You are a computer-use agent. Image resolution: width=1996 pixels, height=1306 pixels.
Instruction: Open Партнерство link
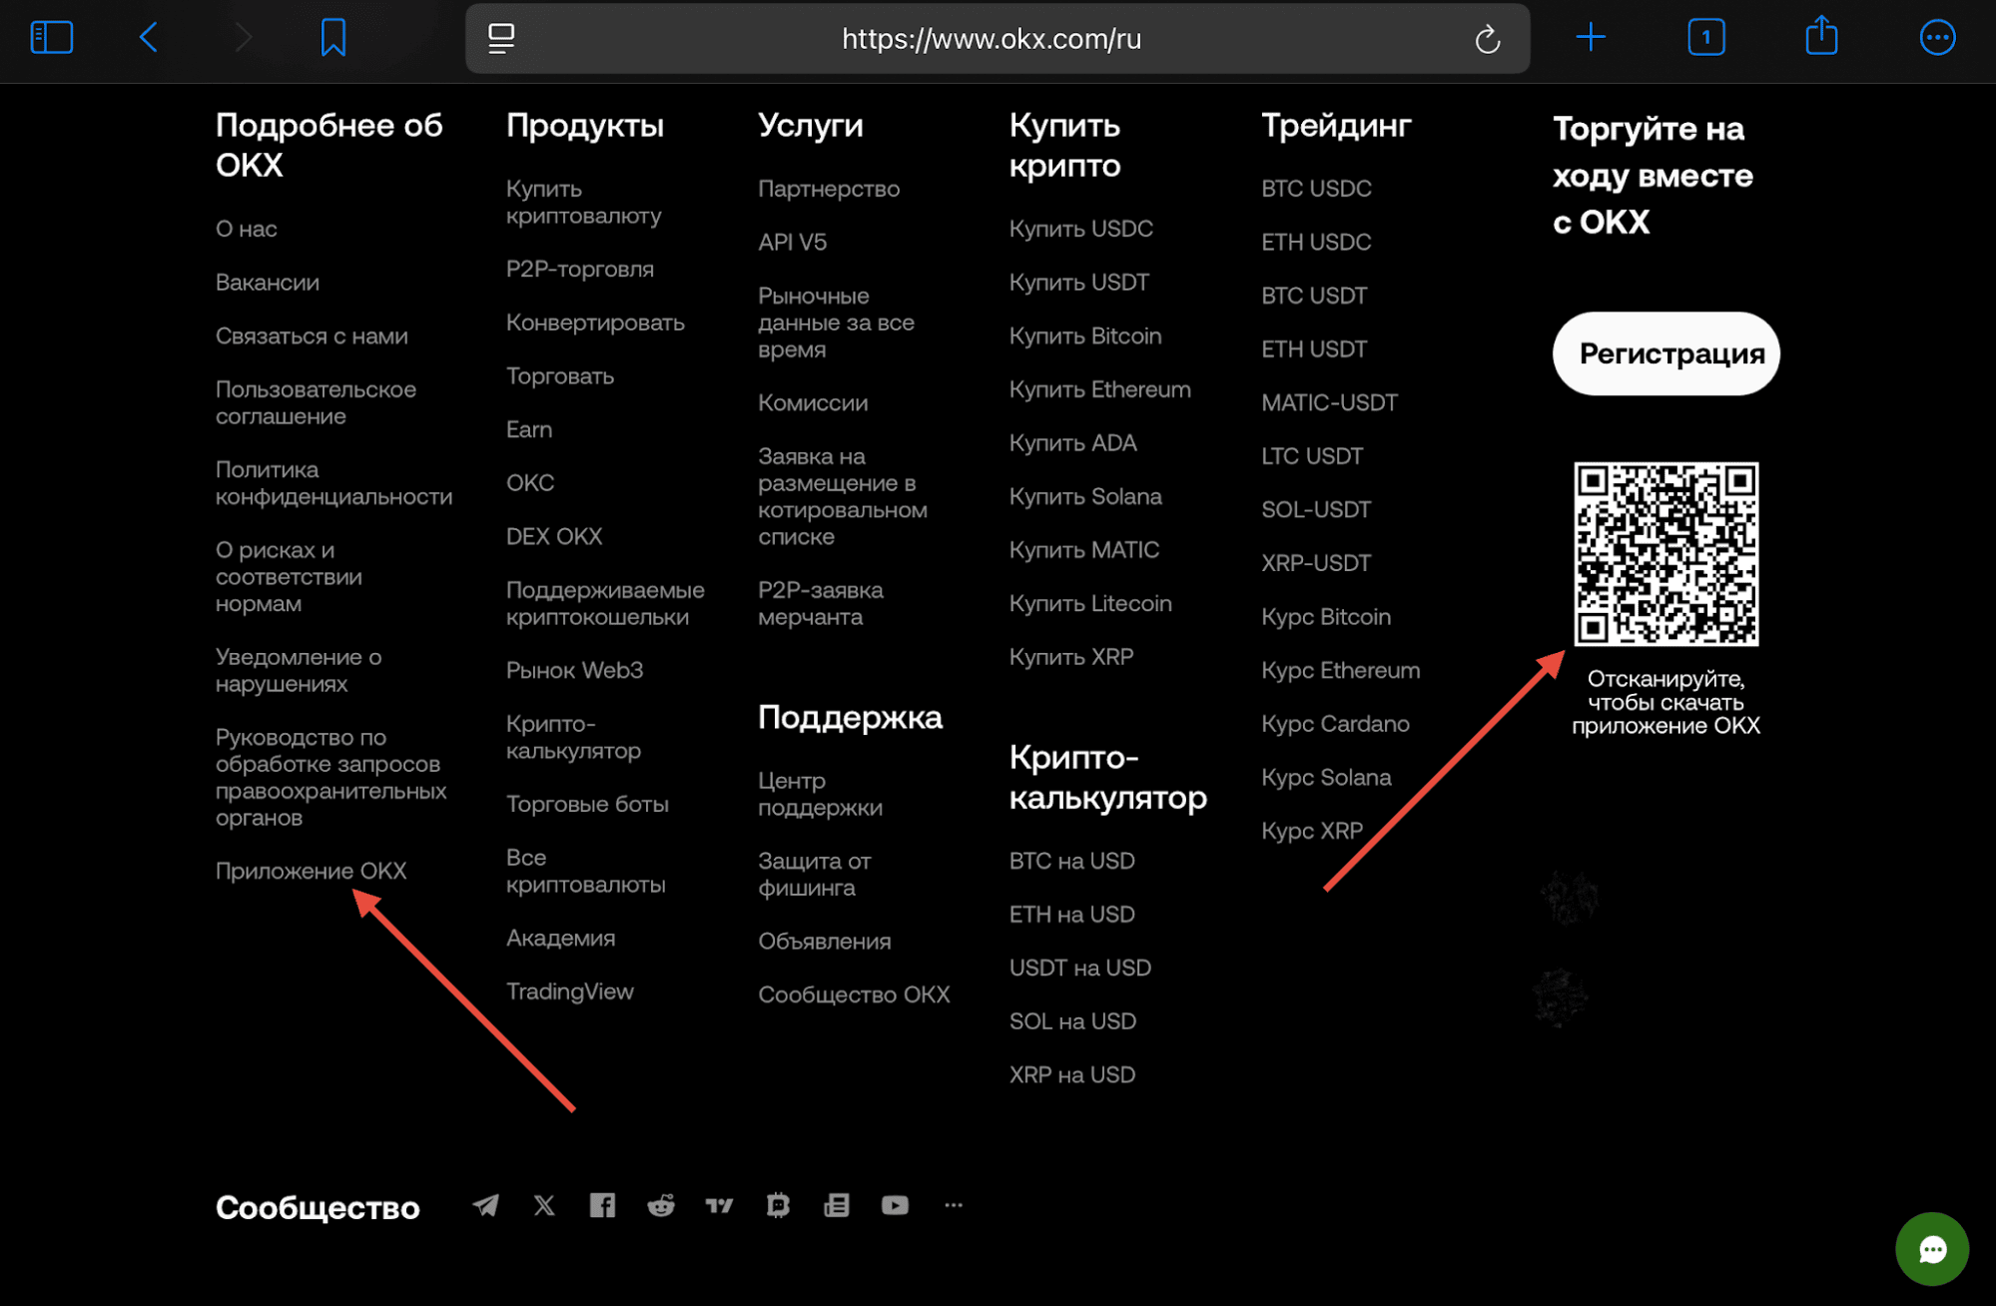coord(828,189)
